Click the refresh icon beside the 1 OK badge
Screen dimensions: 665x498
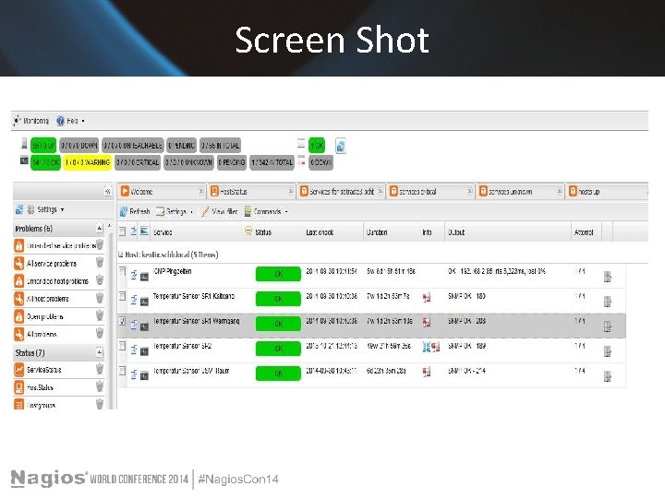pos(340,146)
